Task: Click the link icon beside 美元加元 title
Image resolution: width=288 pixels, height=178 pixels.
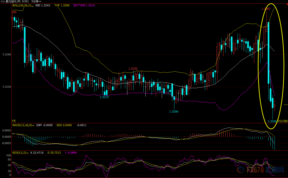Action: coord(3,1)
